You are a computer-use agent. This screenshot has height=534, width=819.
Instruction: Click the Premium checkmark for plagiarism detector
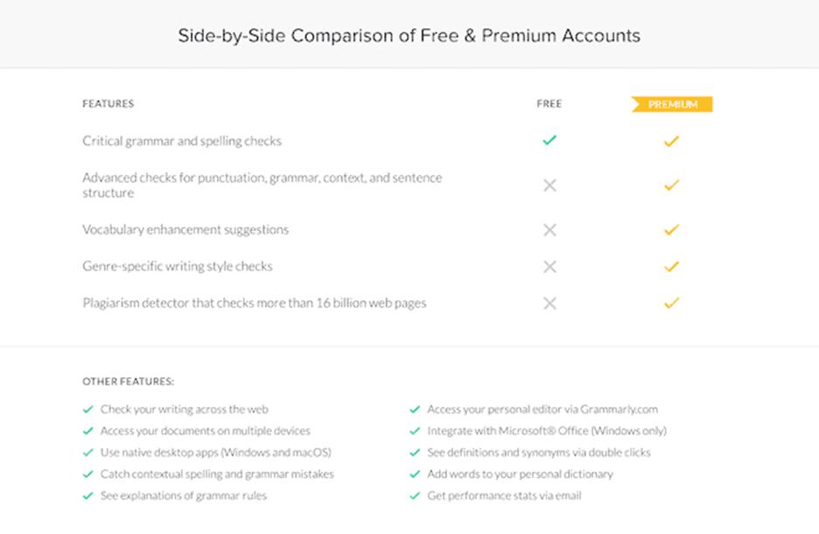coord(671,303)
